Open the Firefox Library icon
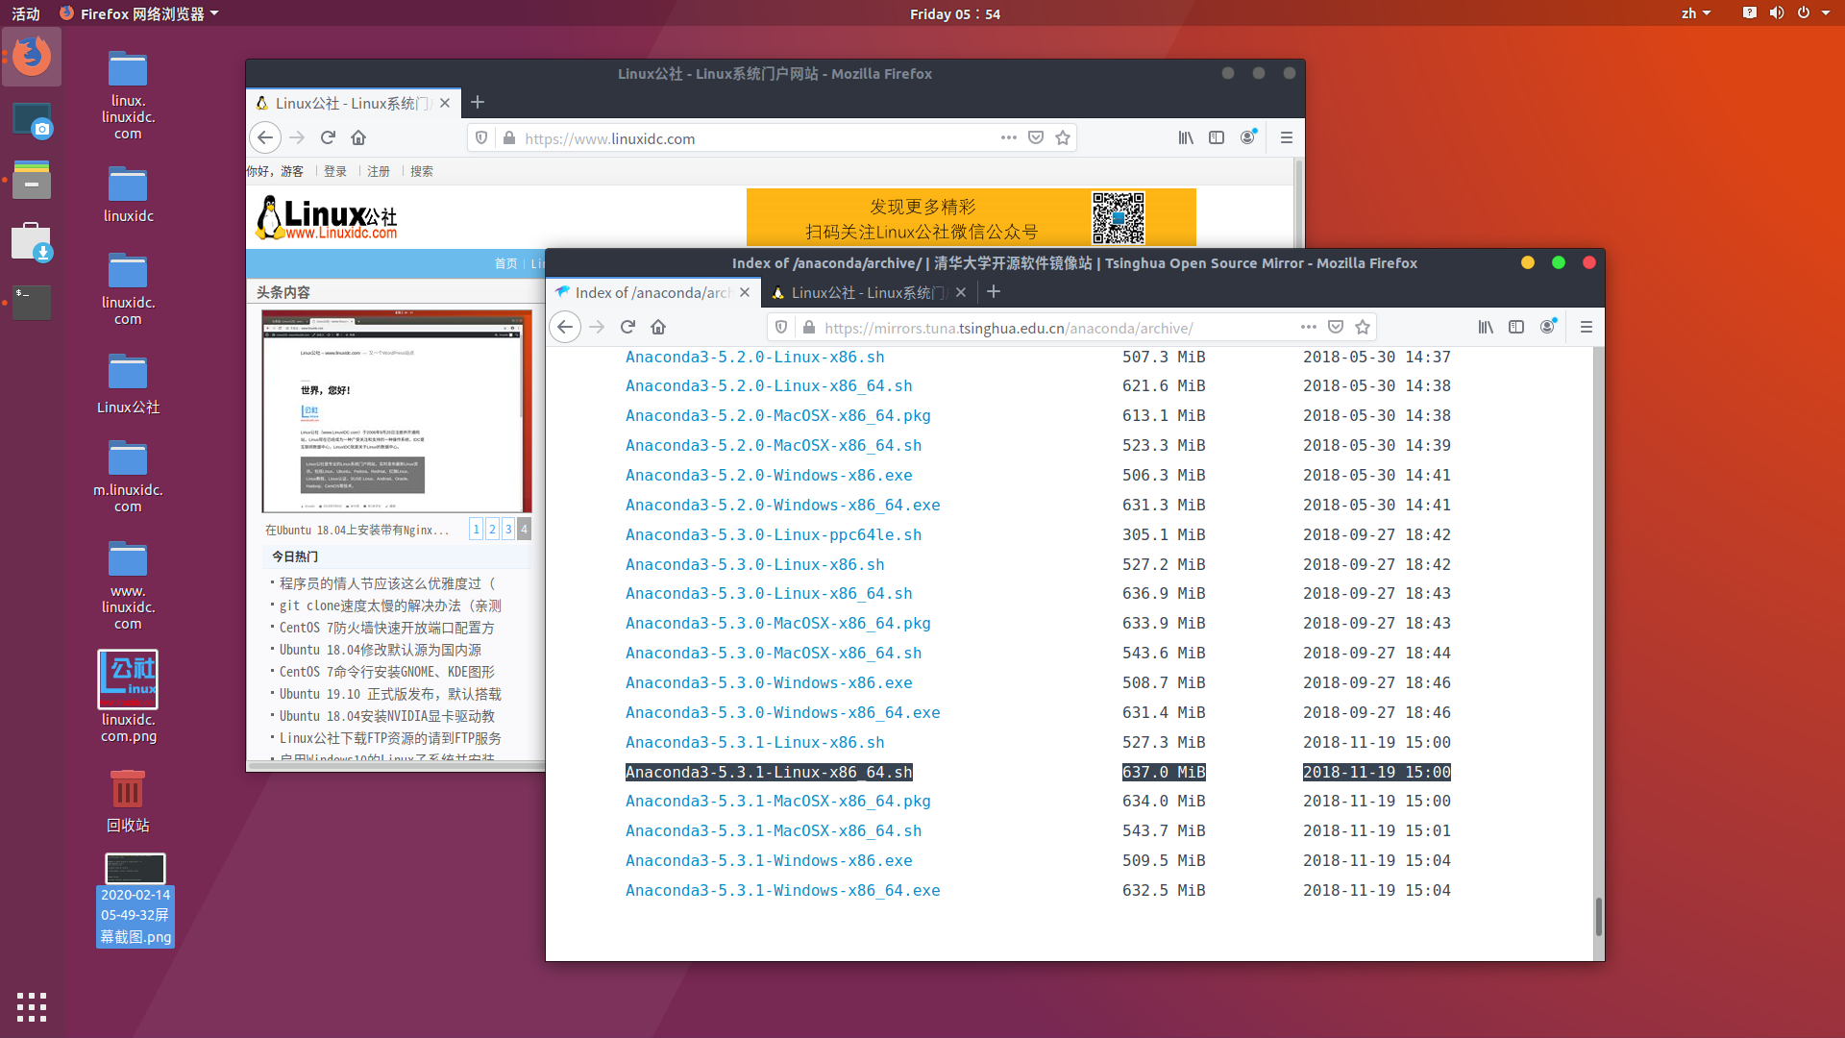 click(1486, 327)
